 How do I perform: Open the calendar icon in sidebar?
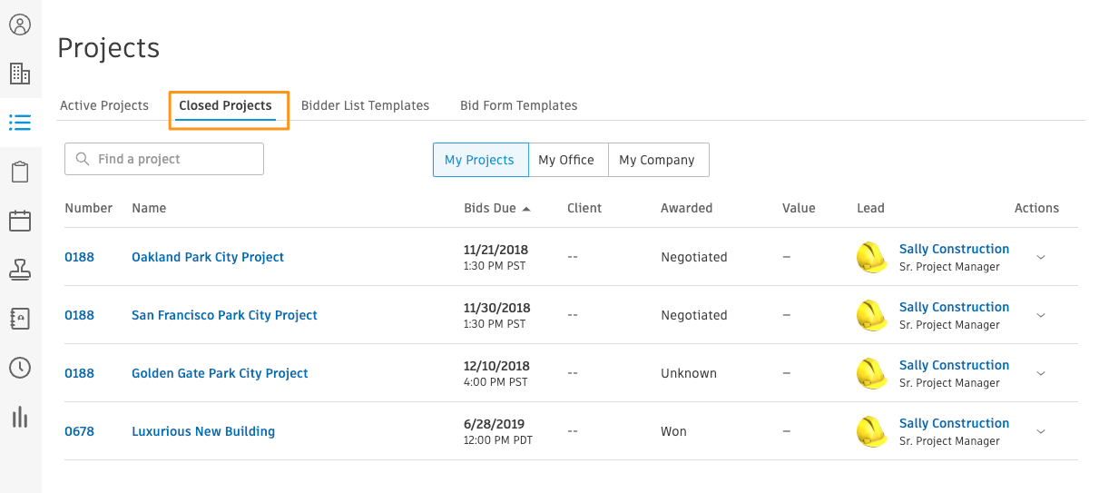tap(20, 221)
